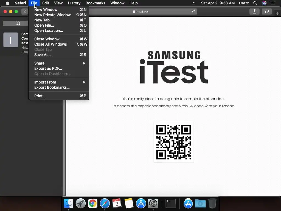Open Trash in the Dock
This screenshot has height=211, width=281.
[x=212, y=204]
